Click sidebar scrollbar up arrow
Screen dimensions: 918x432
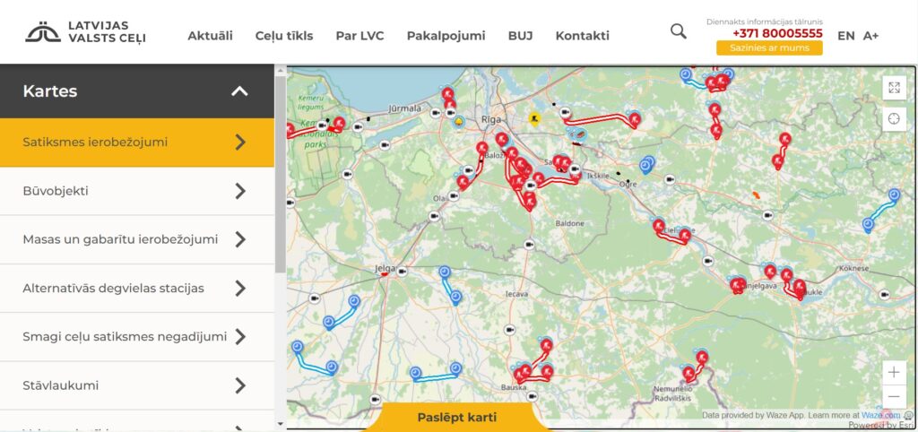tap(281, 72)
